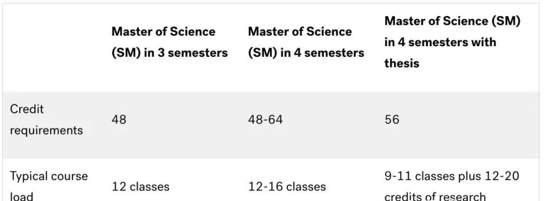Select the '9-11 classes plus 12-20' text
Screen dimensions: 544x201
tap(452, 176)
